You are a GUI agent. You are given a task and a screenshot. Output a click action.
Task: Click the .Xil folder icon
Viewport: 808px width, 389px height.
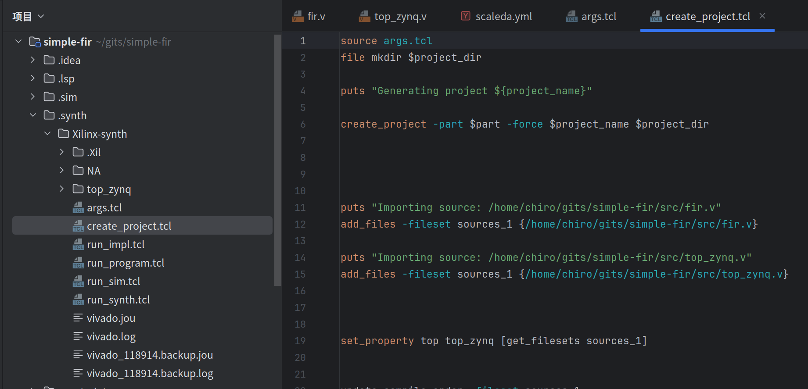[78, 152]
